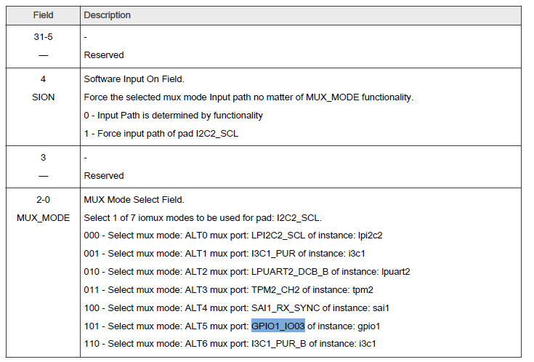
Task: Click the 000 ALT0 LPI2C2_SCL line
Action: pos(232,236)
